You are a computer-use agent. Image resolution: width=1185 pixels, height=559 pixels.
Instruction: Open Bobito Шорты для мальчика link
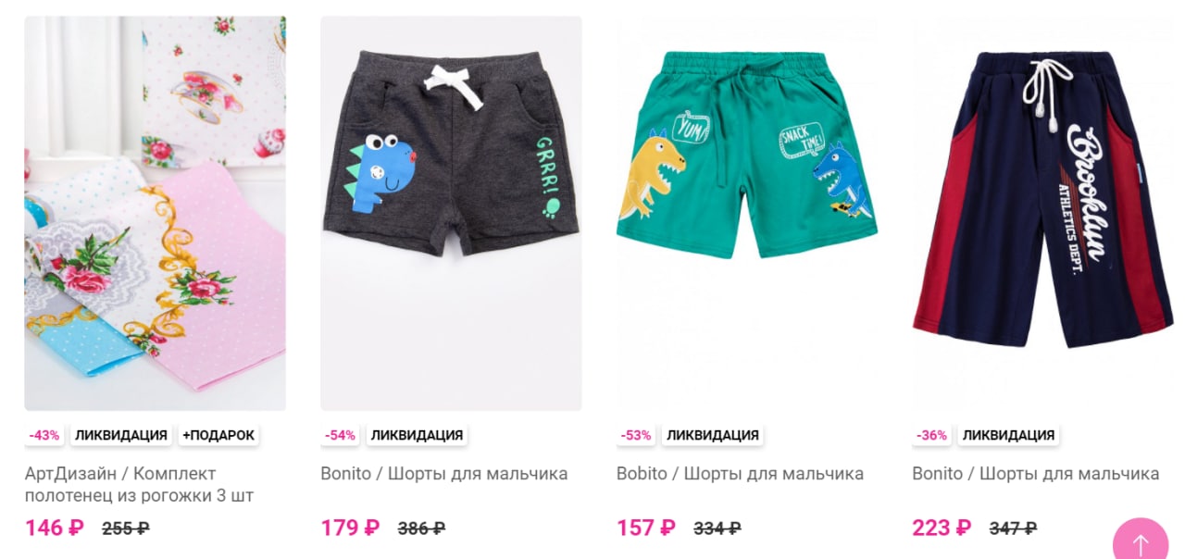(x=741, y=474)
